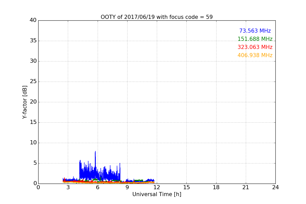Click the y-axis tick label 20

(33, 102)
